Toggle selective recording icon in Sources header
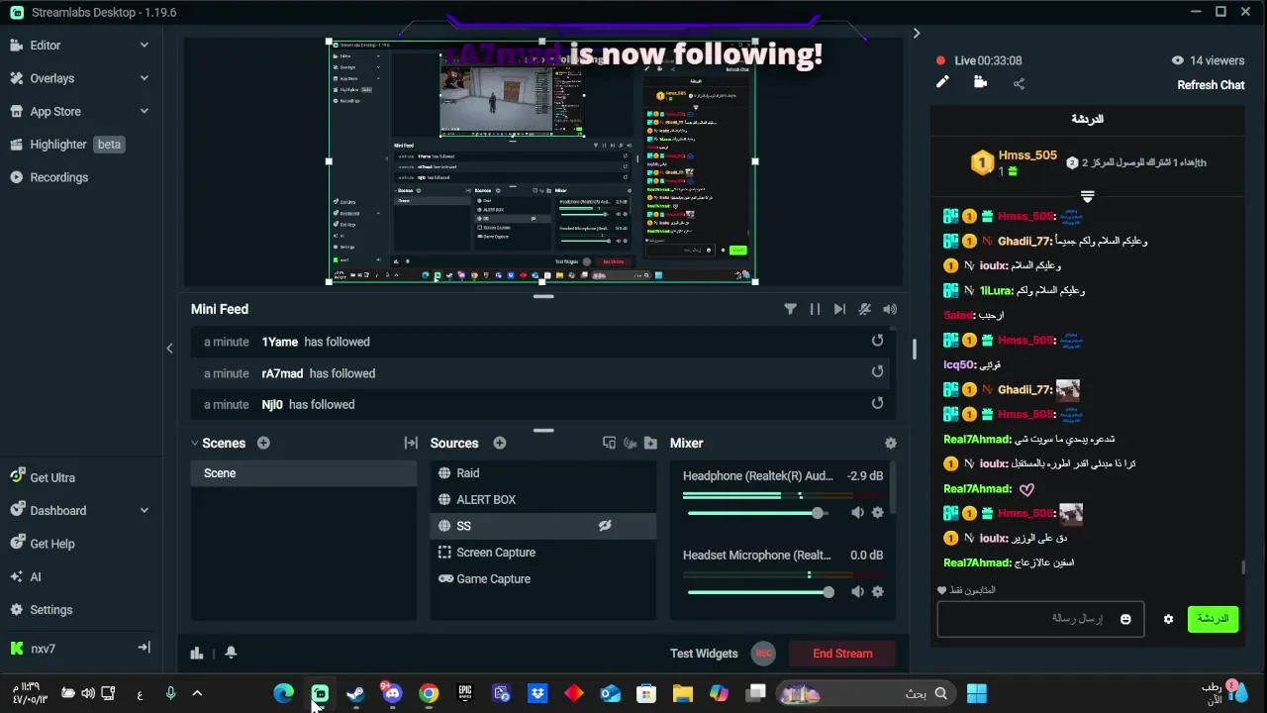The height and width of the screenshot is (713, 1267). coord(630,444)
